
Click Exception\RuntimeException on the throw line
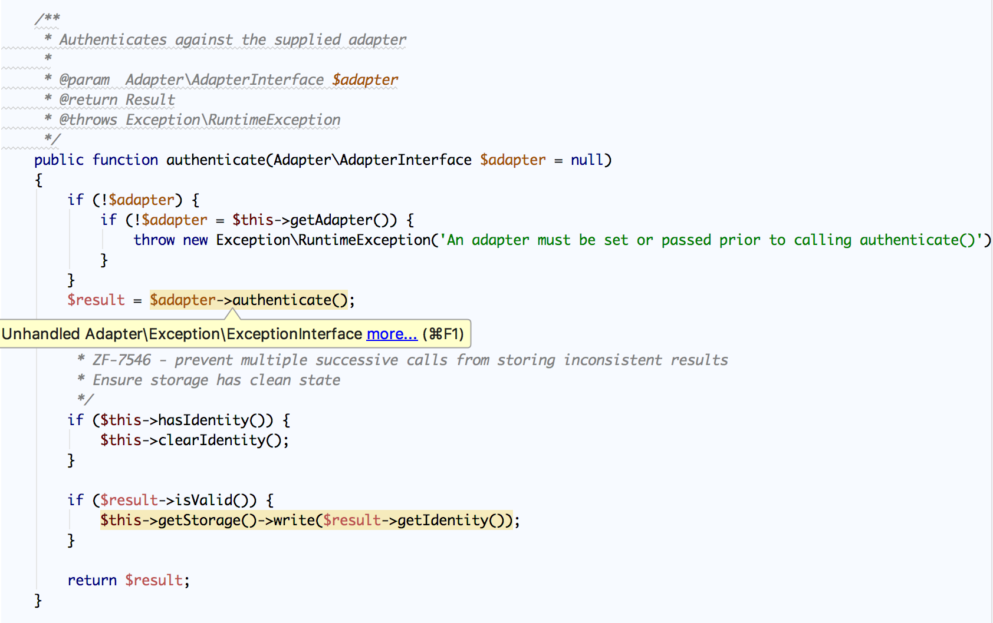(x=324, y=240)
